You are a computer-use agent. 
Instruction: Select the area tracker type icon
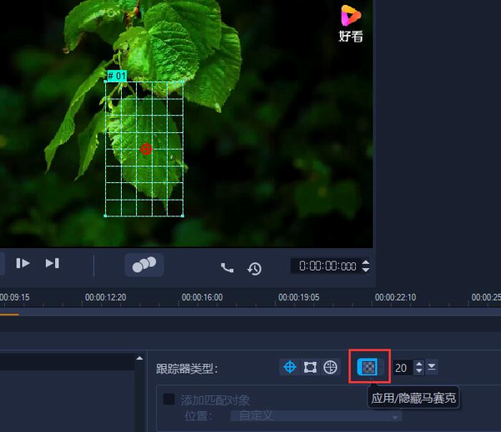pyautogui.click(x=310, y=367)
